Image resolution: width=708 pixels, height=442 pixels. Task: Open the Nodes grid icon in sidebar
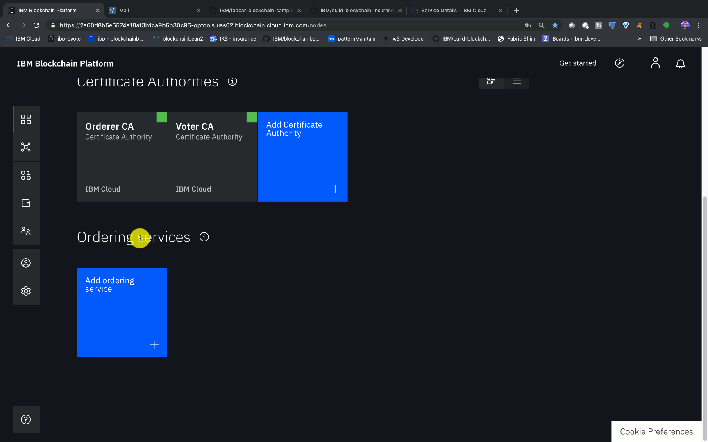tap(26, 119)
